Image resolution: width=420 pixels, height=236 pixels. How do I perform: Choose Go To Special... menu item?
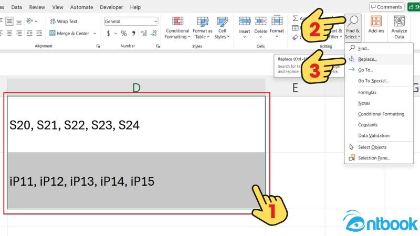pos(379,81)
